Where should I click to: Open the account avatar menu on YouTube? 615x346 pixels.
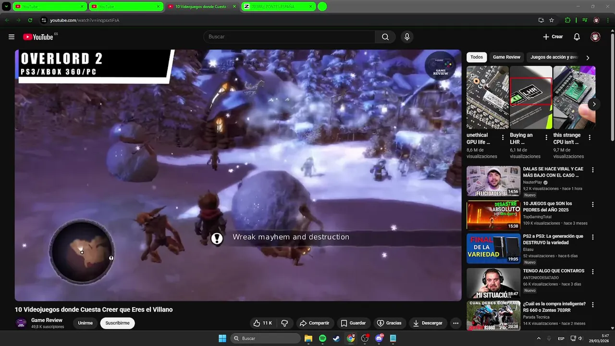pyautogui.click(x=595, y=37)
